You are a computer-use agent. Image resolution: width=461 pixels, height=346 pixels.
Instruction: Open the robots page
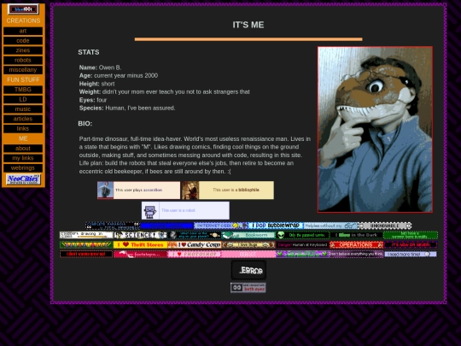(23, 60)
